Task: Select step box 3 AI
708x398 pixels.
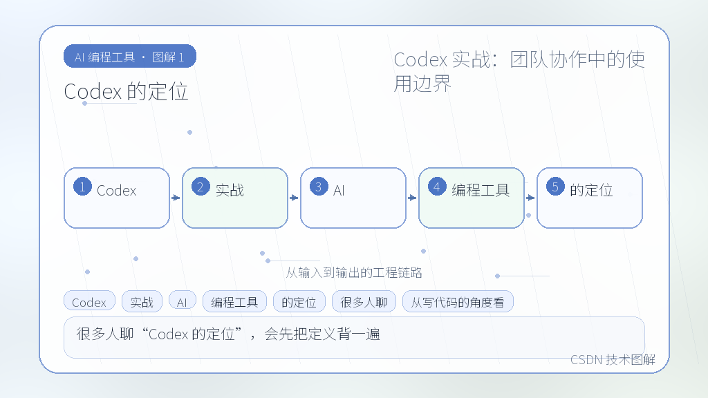Action: point(353,198)
